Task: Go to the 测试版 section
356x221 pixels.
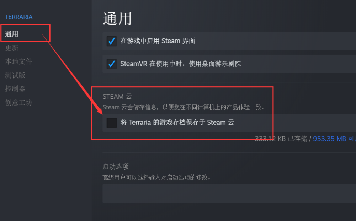Action: pos(15,75)
